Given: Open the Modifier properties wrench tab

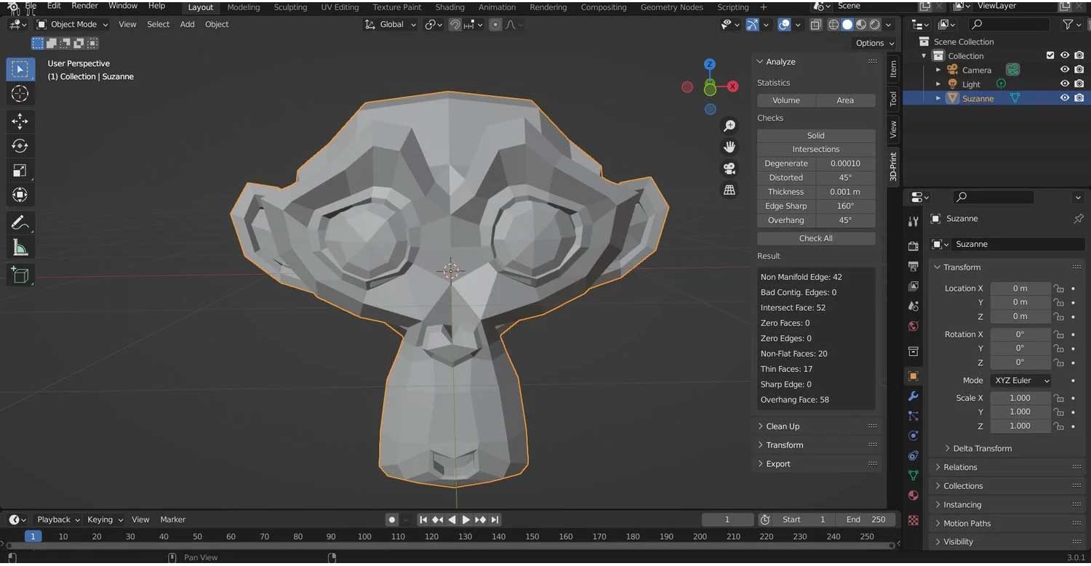Looking at the screenshot, I should tap(914, 397).
